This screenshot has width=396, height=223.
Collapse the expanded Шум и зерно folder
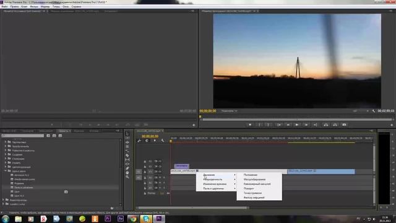tap(6, 171)
